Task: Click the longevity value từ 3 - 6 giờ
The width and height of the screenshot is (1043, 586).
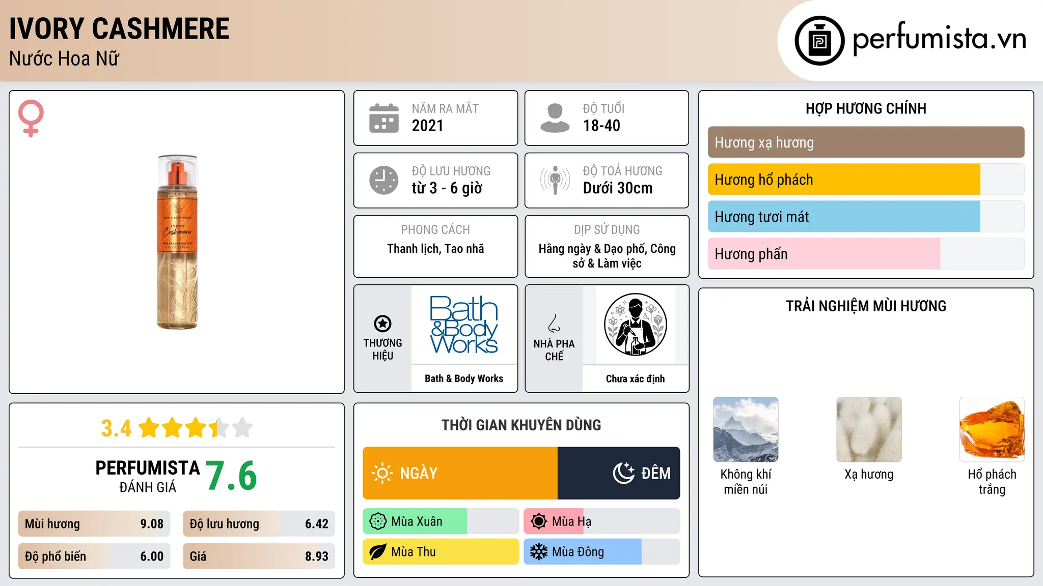Action: 447,188
